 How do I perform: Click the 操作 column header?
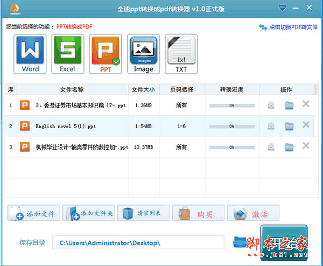click(x=286, y=89)
